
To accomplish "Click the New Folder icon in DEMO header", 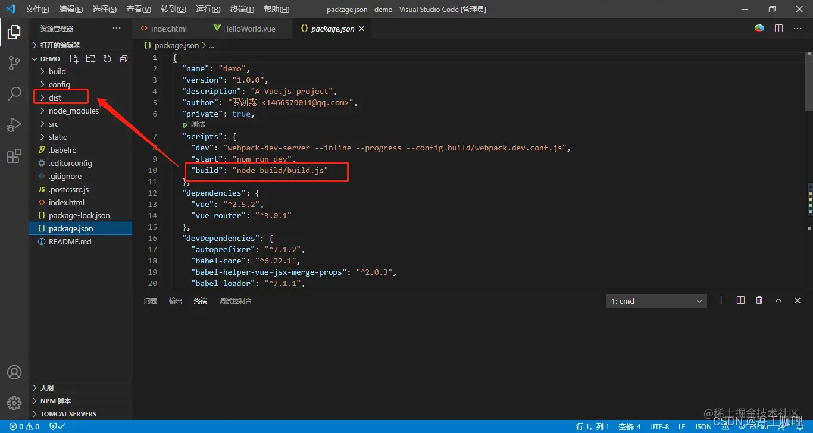I will tap(90, 59).
